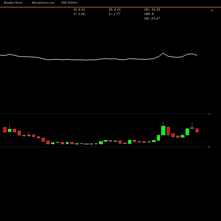Select the O: 2.15 open value

click(x=79, y=10)
